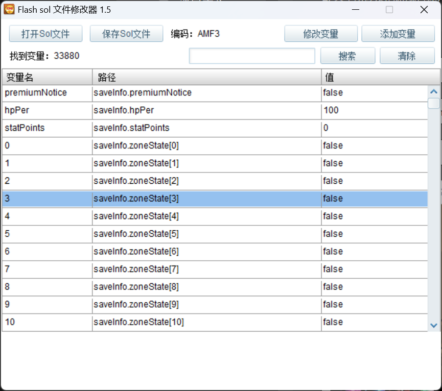
Task: Click the scrollbar down arrow
Action: click(433, 325)
